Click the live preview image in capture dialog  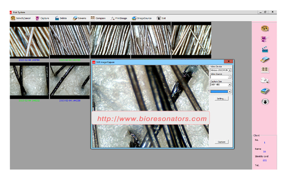click(151, 106)
